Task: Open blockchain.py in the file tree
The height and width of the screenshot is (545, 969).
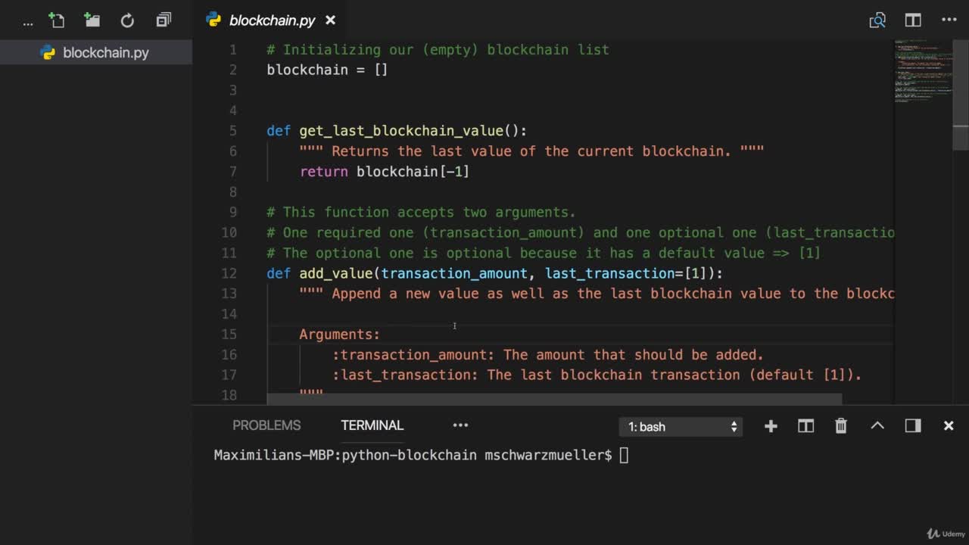Action: click(x=95, y=52)
